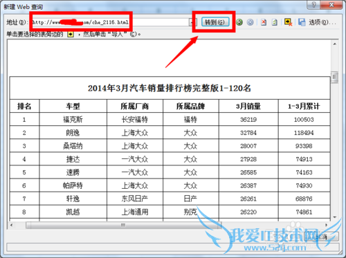346x258 pixels.
Task: Click the 36219 sales cell
Action: 248,120
